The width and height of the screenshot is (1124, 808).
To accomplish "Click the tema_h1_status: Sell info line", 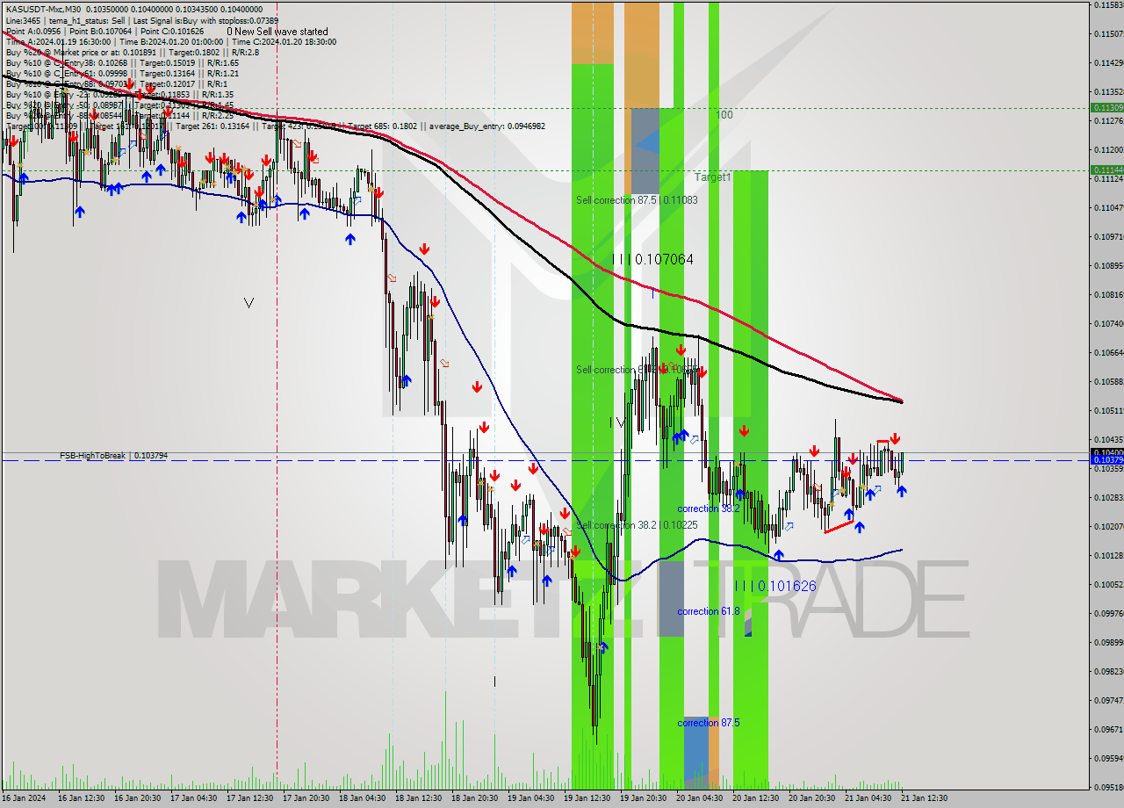I will coord(86,19).
